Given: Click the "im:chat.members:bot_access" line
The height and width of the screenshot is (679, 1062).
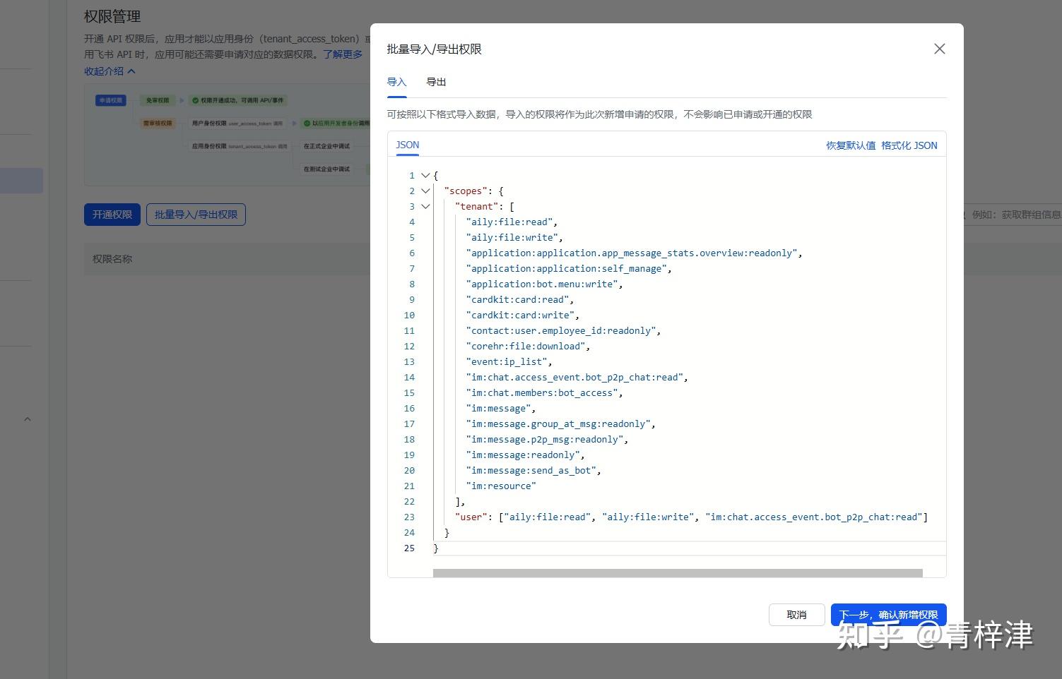Looking at the screenshot, I should (544, 392).
